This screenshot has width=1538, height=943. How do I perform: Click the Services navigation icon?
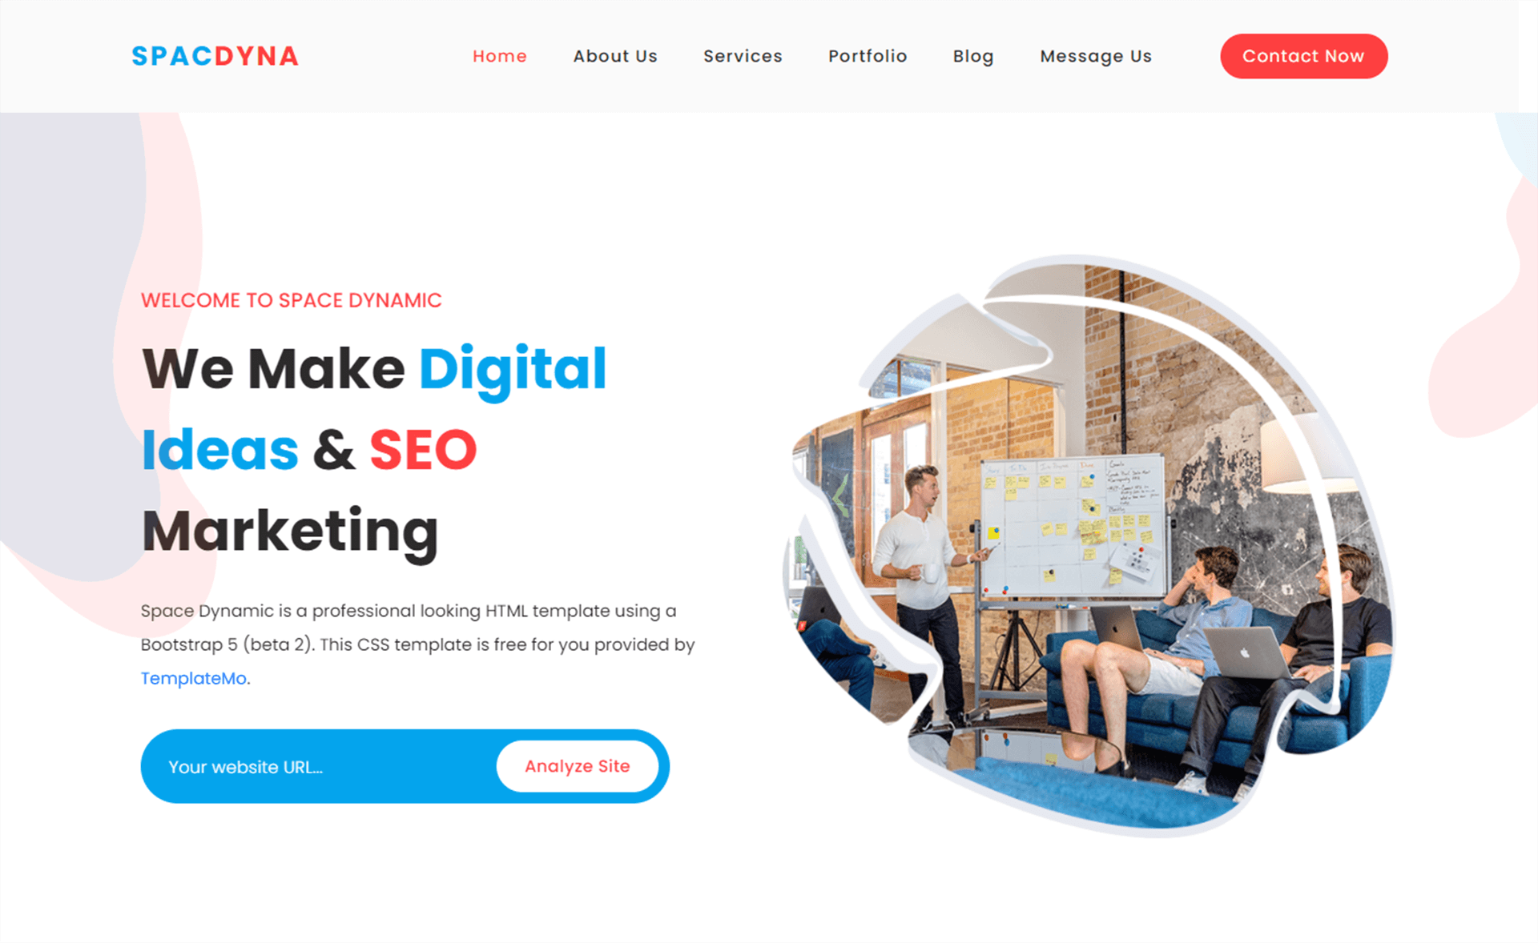[x=743, y=56]
